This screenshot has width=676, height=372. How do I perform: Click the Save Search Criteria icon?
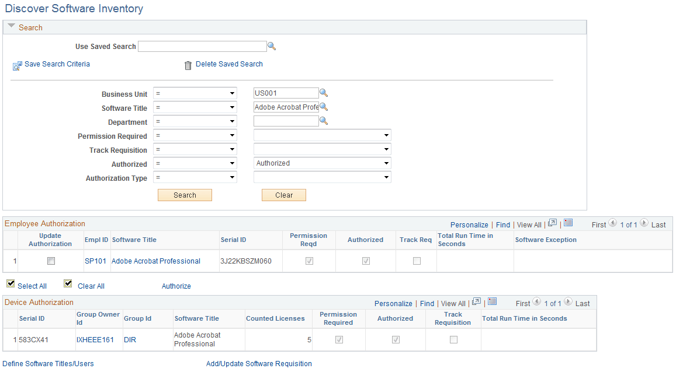(17, 65)
